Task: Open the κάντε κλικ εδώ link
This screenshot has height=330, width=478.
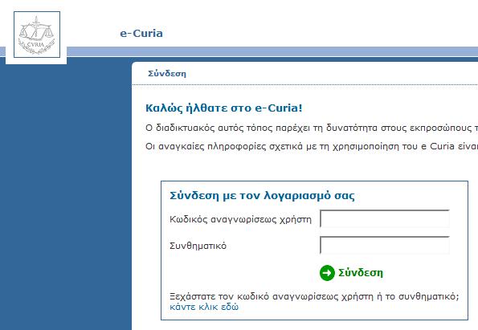Action: [204, 307]
